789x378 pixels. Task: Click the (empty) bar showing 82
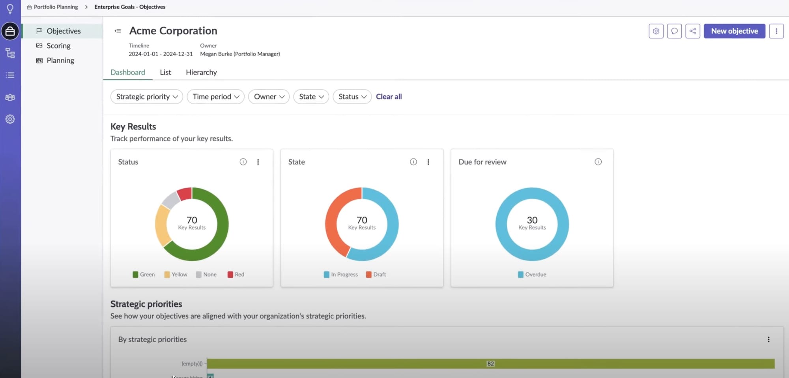click(x=490, y=364)
